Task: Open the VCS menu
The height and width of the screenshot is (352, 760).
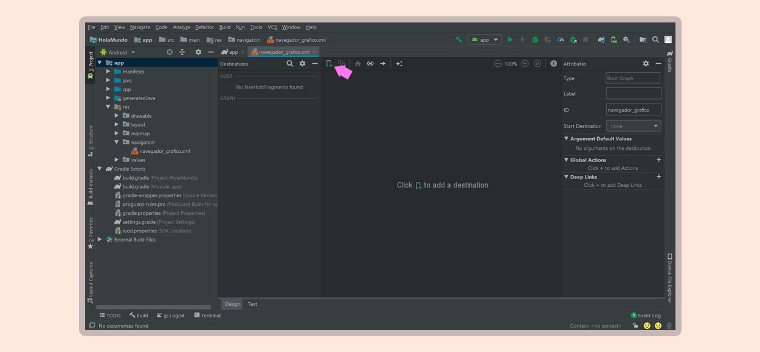Action: pyautogui.click(x=272, y=27)
